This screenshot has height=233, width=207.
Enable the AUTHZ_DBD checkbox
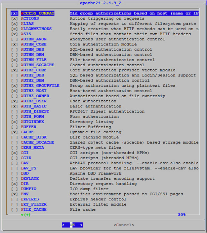[x=14, y=75]
